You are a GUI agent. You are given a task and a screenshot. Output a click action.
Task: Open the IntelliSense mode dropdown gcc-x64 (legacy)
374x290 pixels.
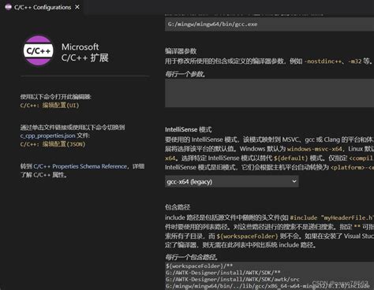click(x=232, y=181)
